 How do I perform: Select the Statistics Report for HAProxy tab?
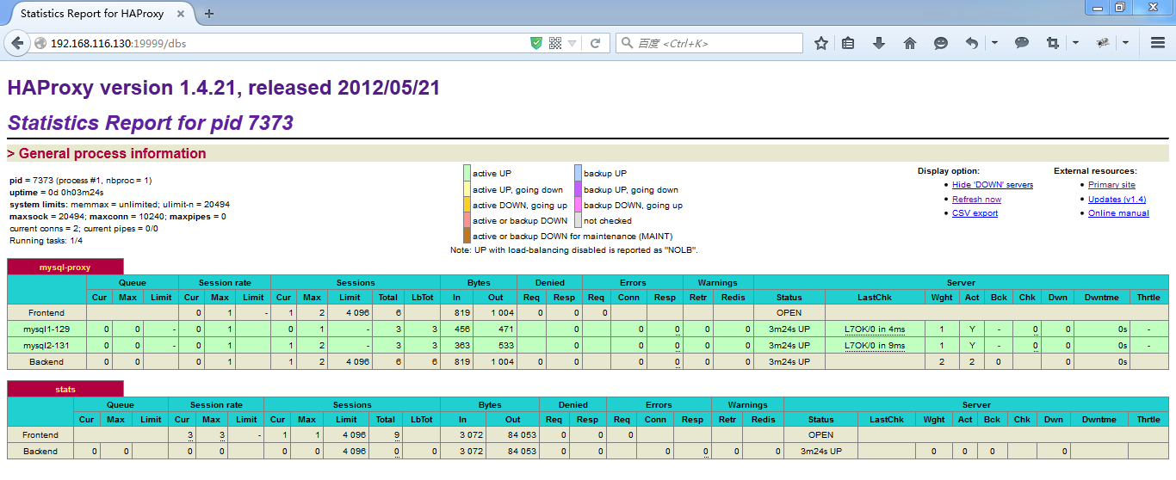(100, 14)
